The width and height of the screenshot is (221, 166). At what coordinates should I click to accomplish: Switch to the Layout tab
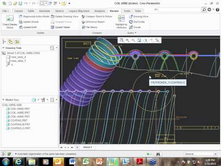[18, 11]
